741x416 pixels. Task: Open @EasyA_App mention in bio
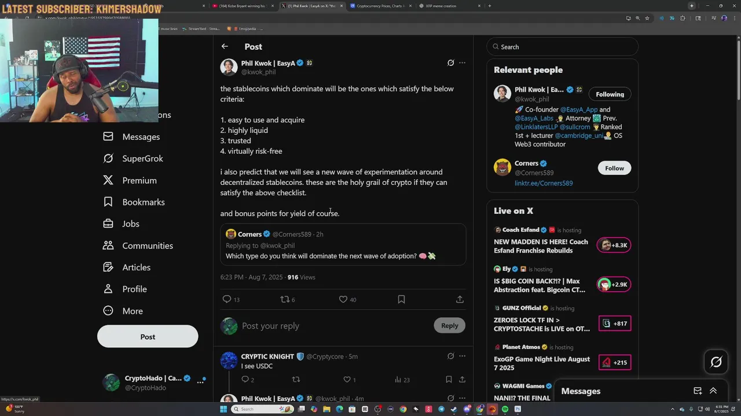point(579,110)
